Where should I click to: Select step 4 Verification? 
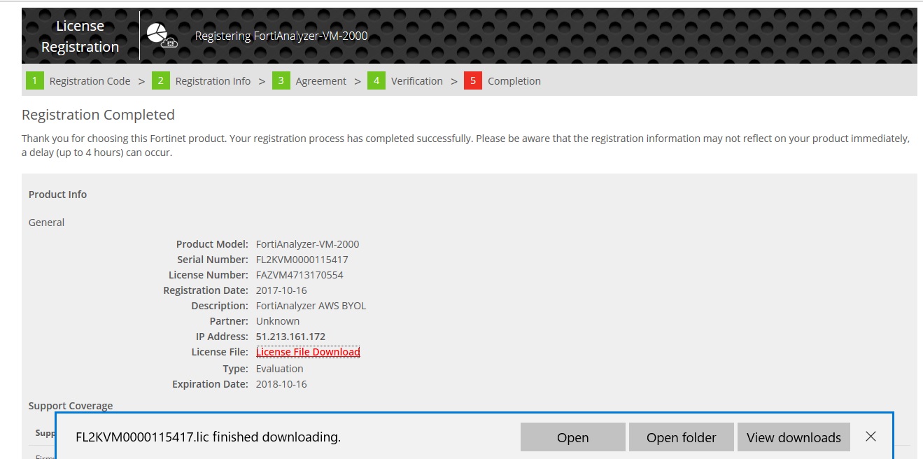click(x=405, y=81)
